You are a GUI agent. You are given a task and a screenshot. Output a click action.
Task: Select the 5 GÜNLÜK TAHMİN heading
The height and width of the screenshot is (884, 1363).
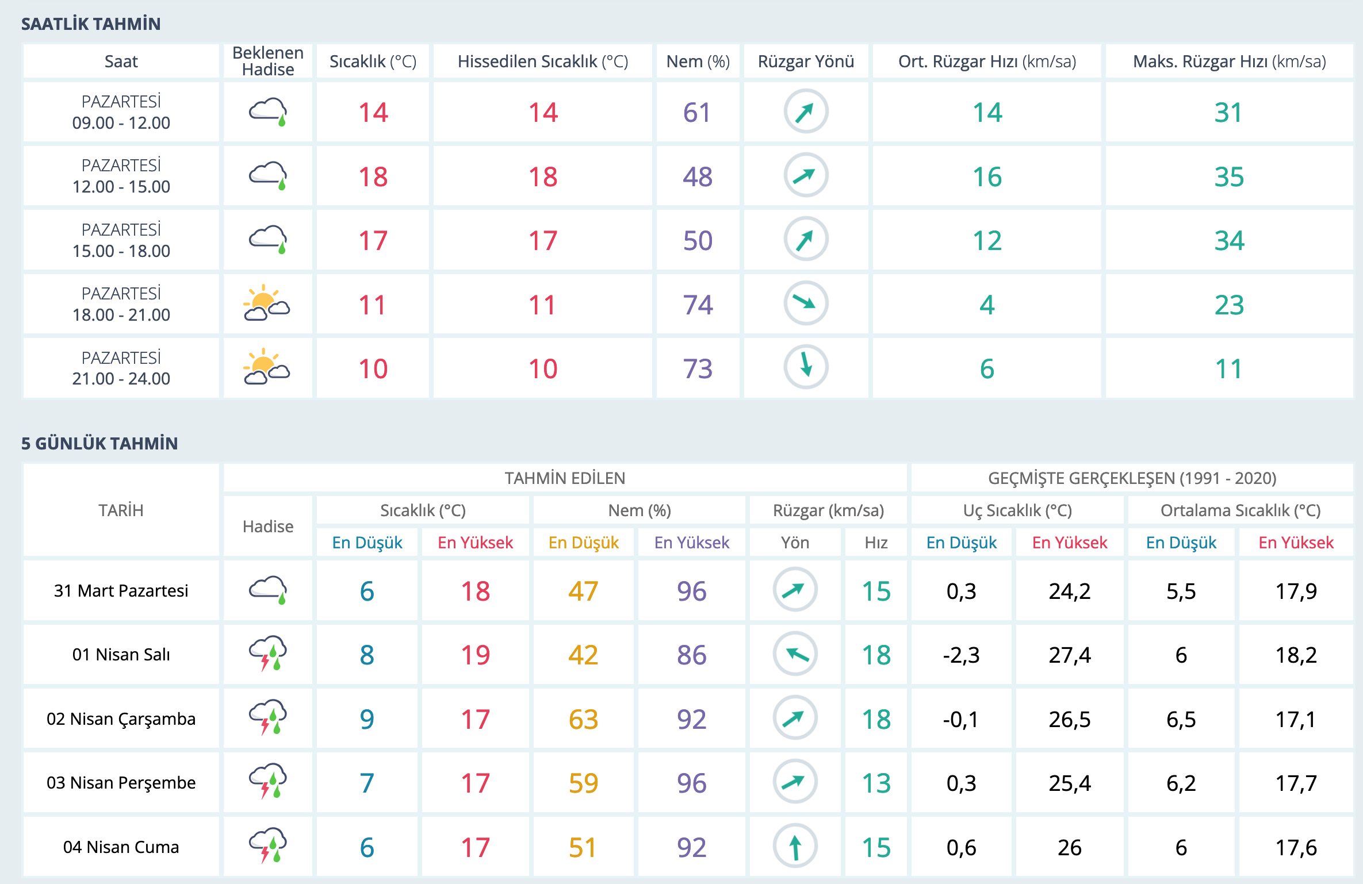pos(99,443)
